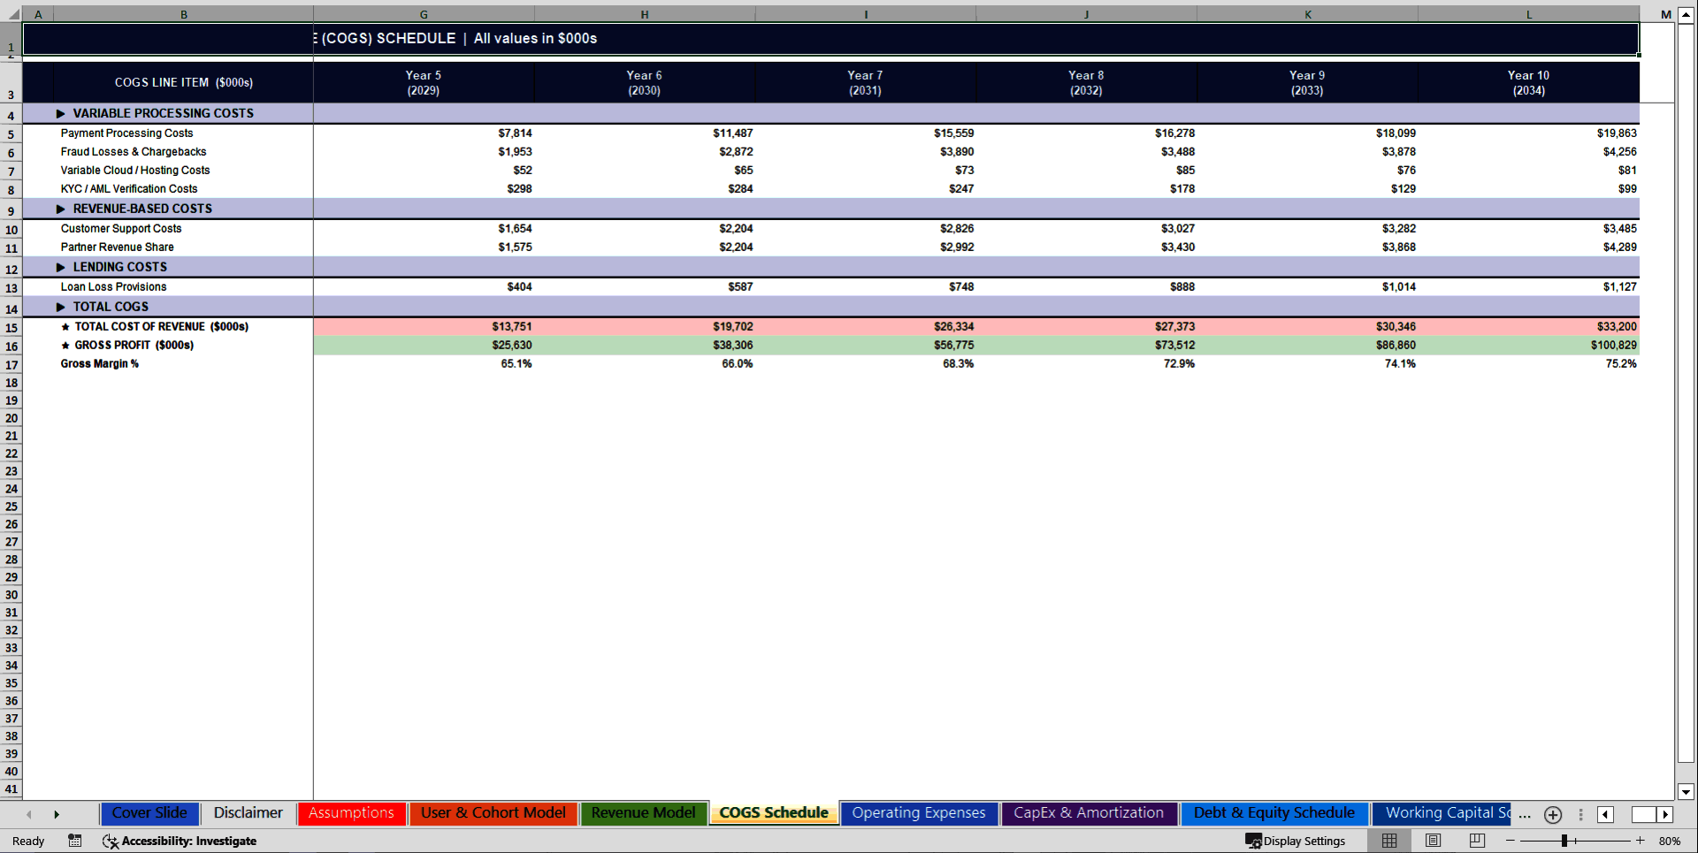Click the 80% zoom level button
This screenshot has width=1698, height=853.
(1670, 841)
